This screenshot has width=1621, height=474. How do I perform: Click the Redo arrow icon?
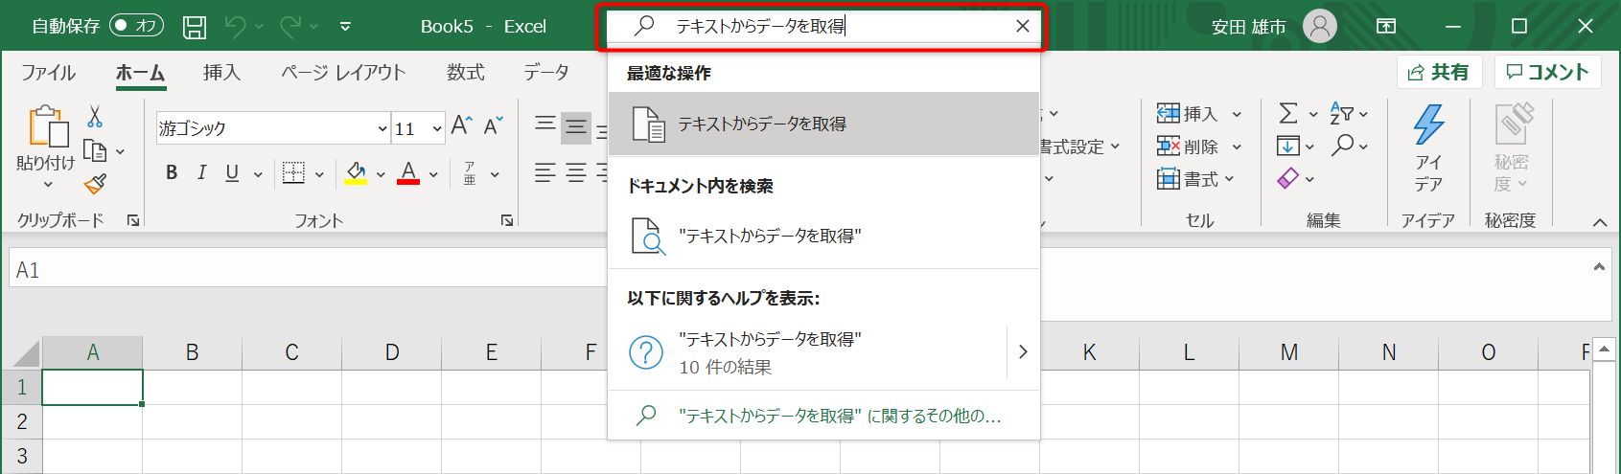[x=290, y=27]
